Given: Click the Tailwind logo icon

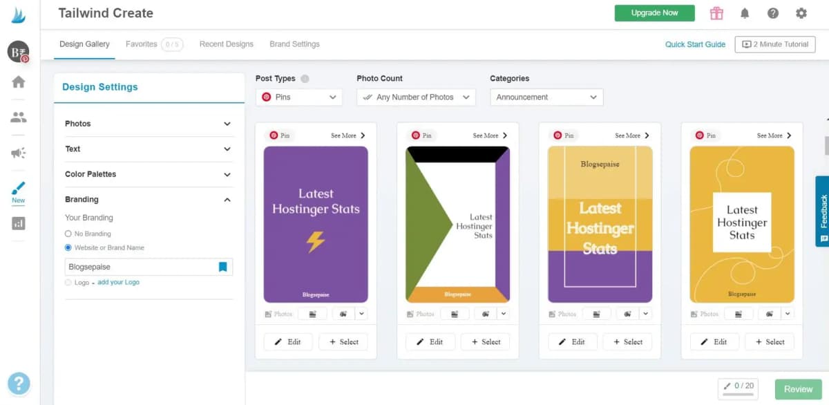Looking at the screenshot, I should (x=19, y=15).
